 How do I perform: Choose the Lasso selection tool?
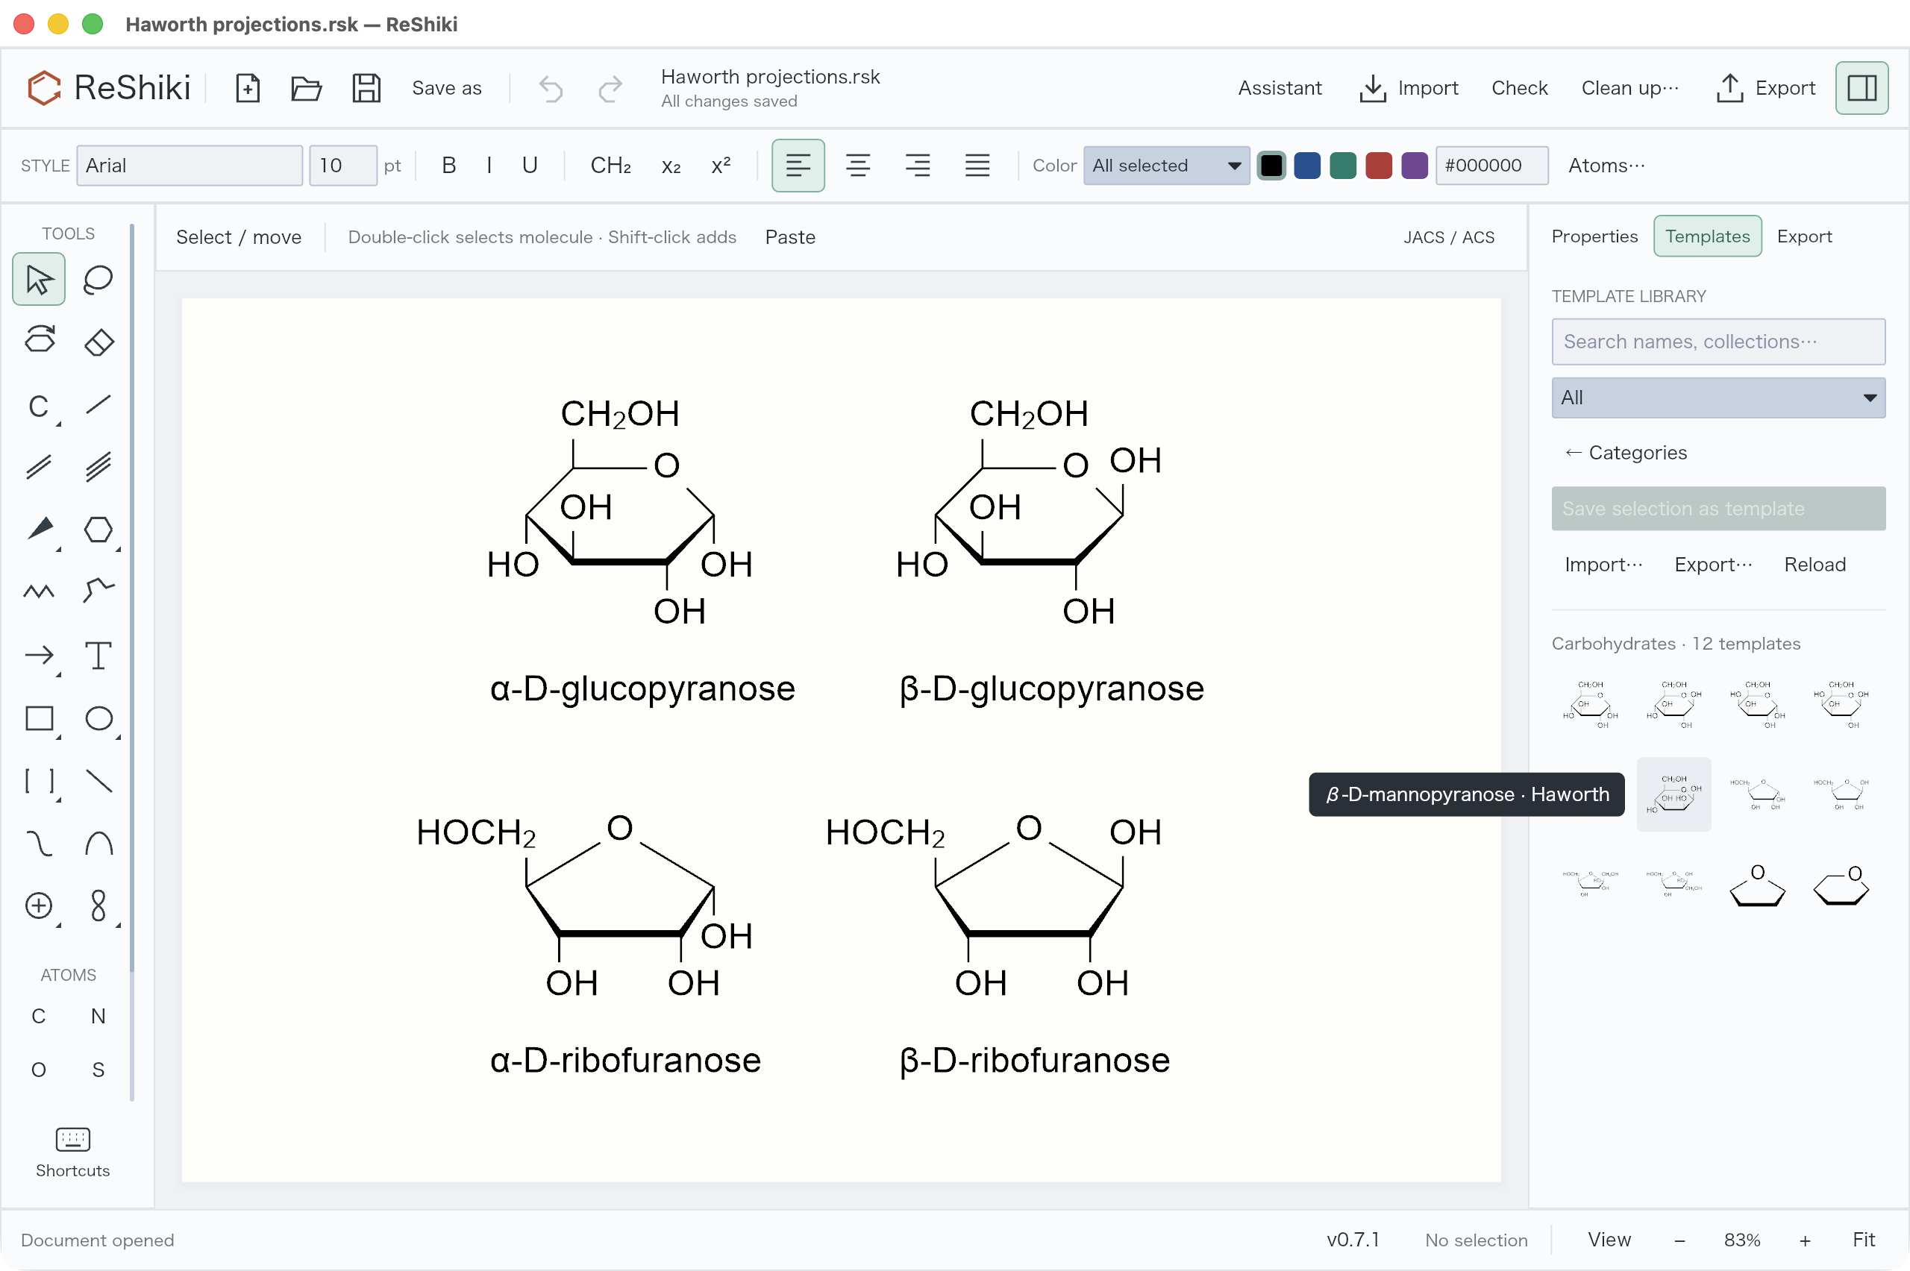(98, 279)
